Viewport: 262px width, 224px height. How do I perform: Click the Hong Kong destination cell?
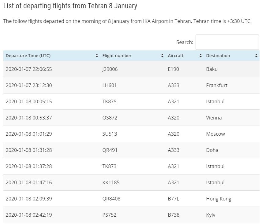tap(219, 199)
